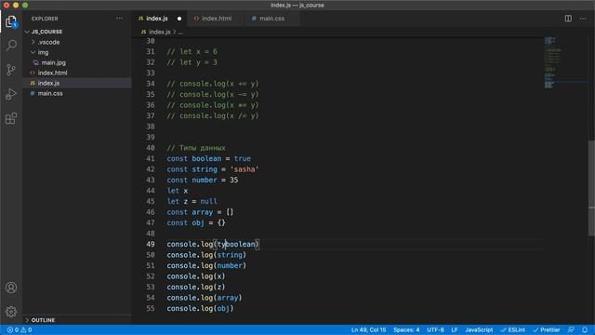Change indentation via Spaces: 4
This screenshot has width=595, height=335.
(x=406, y=329)
